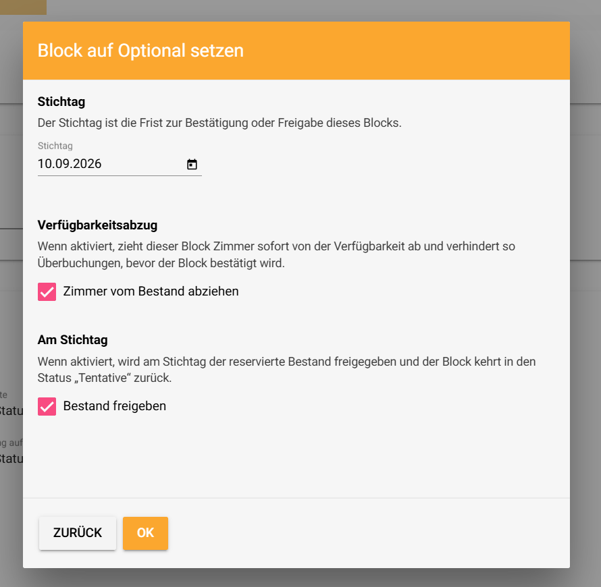Click the 'Bestand freigeben' label text
Image resolution: width=601 pixels, height=587 pixels.
click(115, 406)
